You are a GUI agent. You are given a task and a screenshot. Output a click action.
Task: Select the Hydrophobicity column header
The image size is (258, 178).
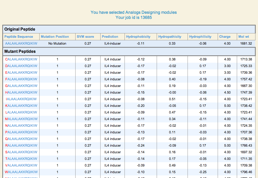(x=138, y=37)
